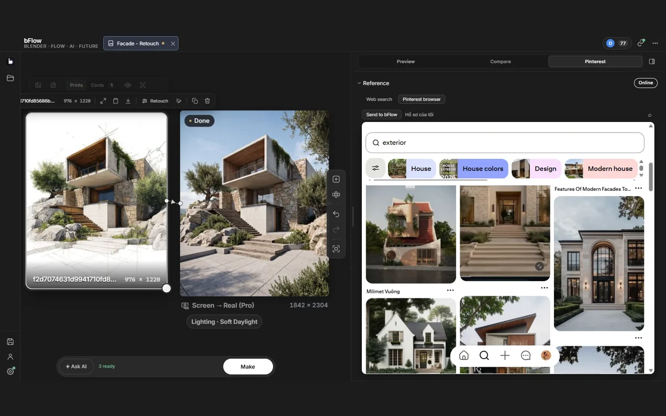
Task: Duplicate the card using the copy icon
Action: pos(195,101)
